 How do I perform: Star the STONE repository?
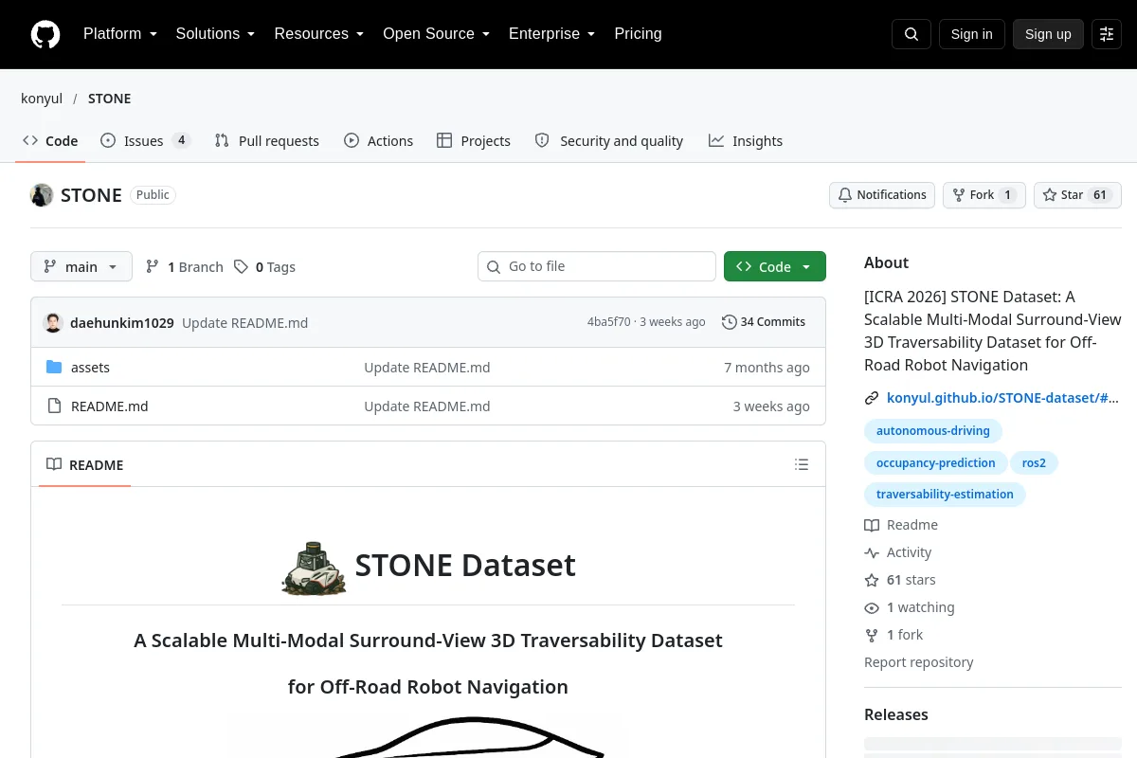pyautogui.click(x=1077, y=195)
